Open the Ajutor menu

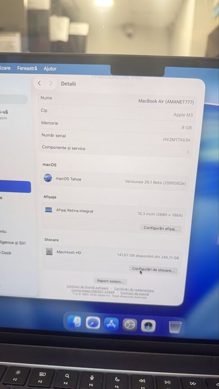click(x=50, y=69)
